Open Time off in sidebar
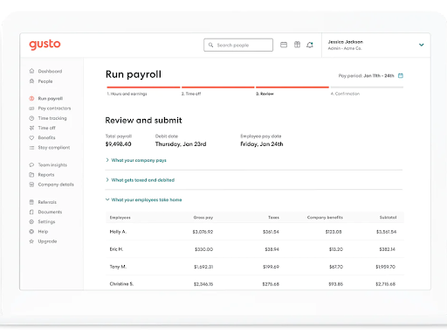The height and width of the screenshot is (335, 447). coord(46,128)
